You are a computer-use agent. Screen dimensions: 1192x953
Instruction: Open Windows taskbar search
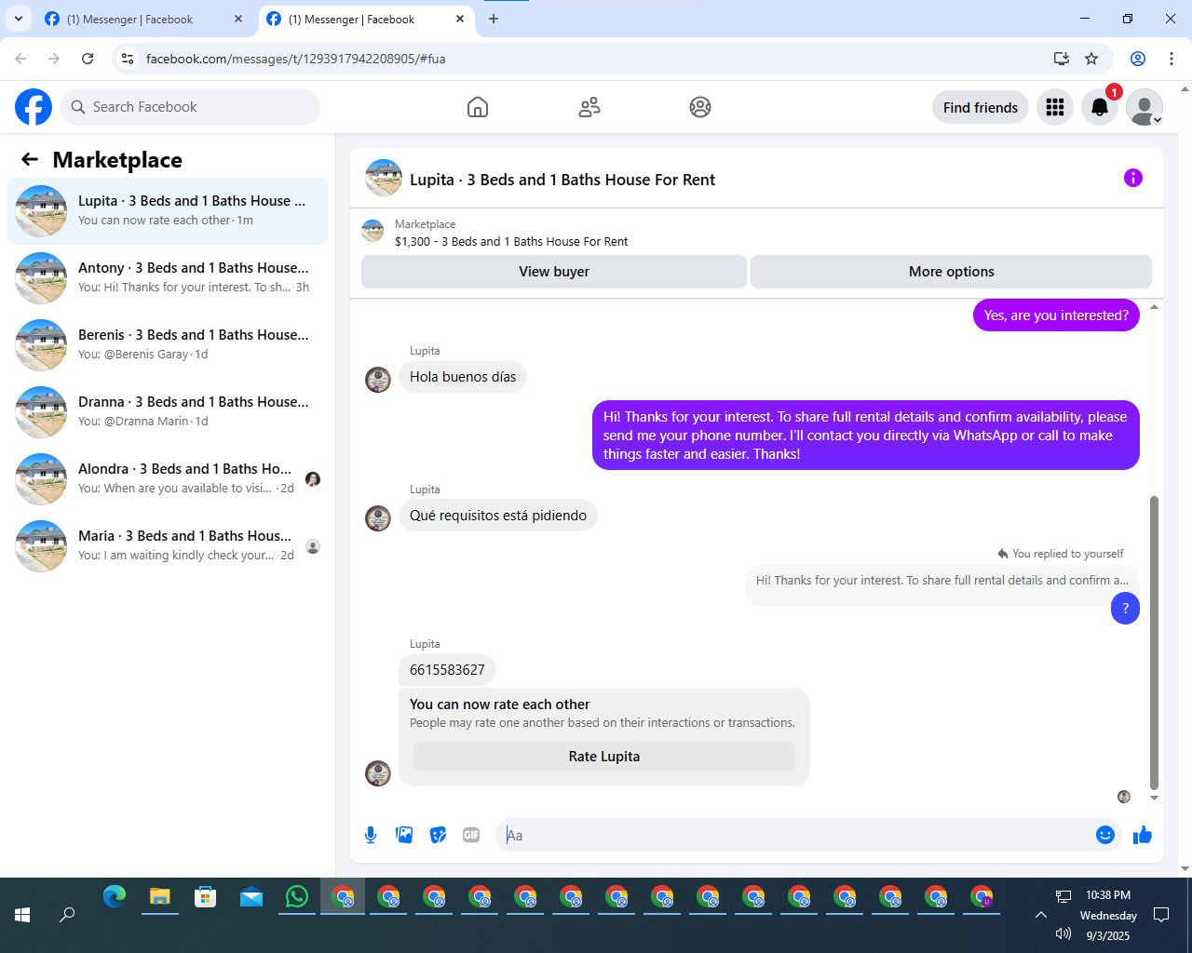click(67, 915)
